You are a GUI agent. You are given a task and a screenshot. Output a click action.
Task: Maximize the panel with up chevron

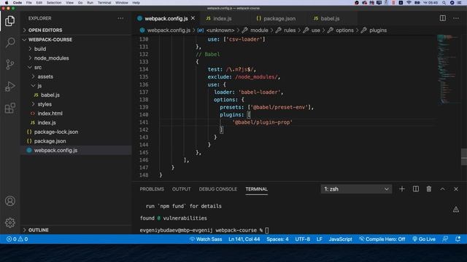tap(442, 189)
